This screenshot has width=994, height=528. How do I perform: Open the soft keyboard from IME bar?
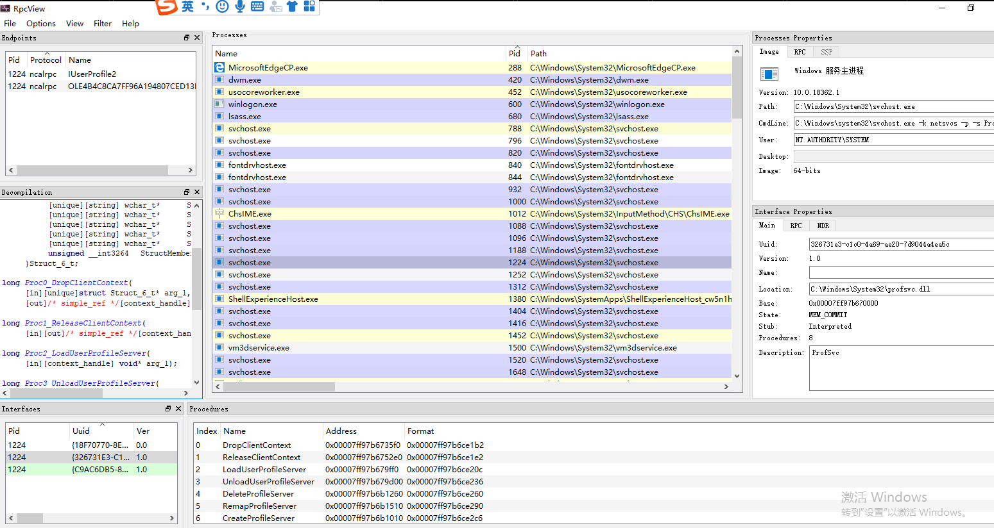point(257,6)
